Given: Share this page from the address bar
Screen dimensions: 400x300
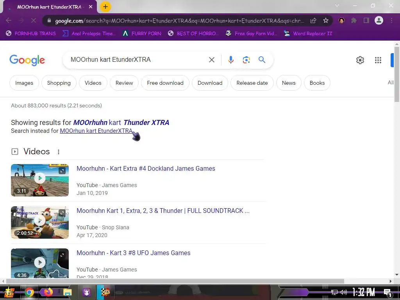Looking at the screenshot, I should click(x=313, y=21).
